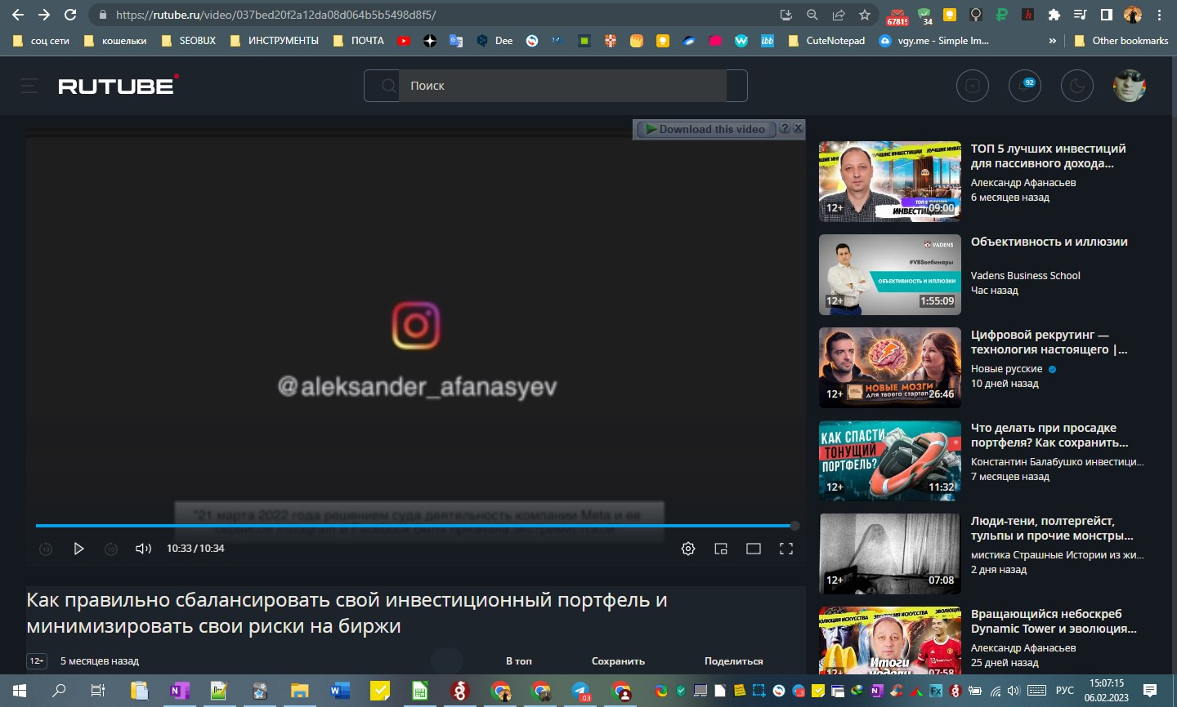Viewport: 1177px width, 707px height.
Task: Enable picture-in-picture mode
Action: pyautogui.click(x=721, y=549)
